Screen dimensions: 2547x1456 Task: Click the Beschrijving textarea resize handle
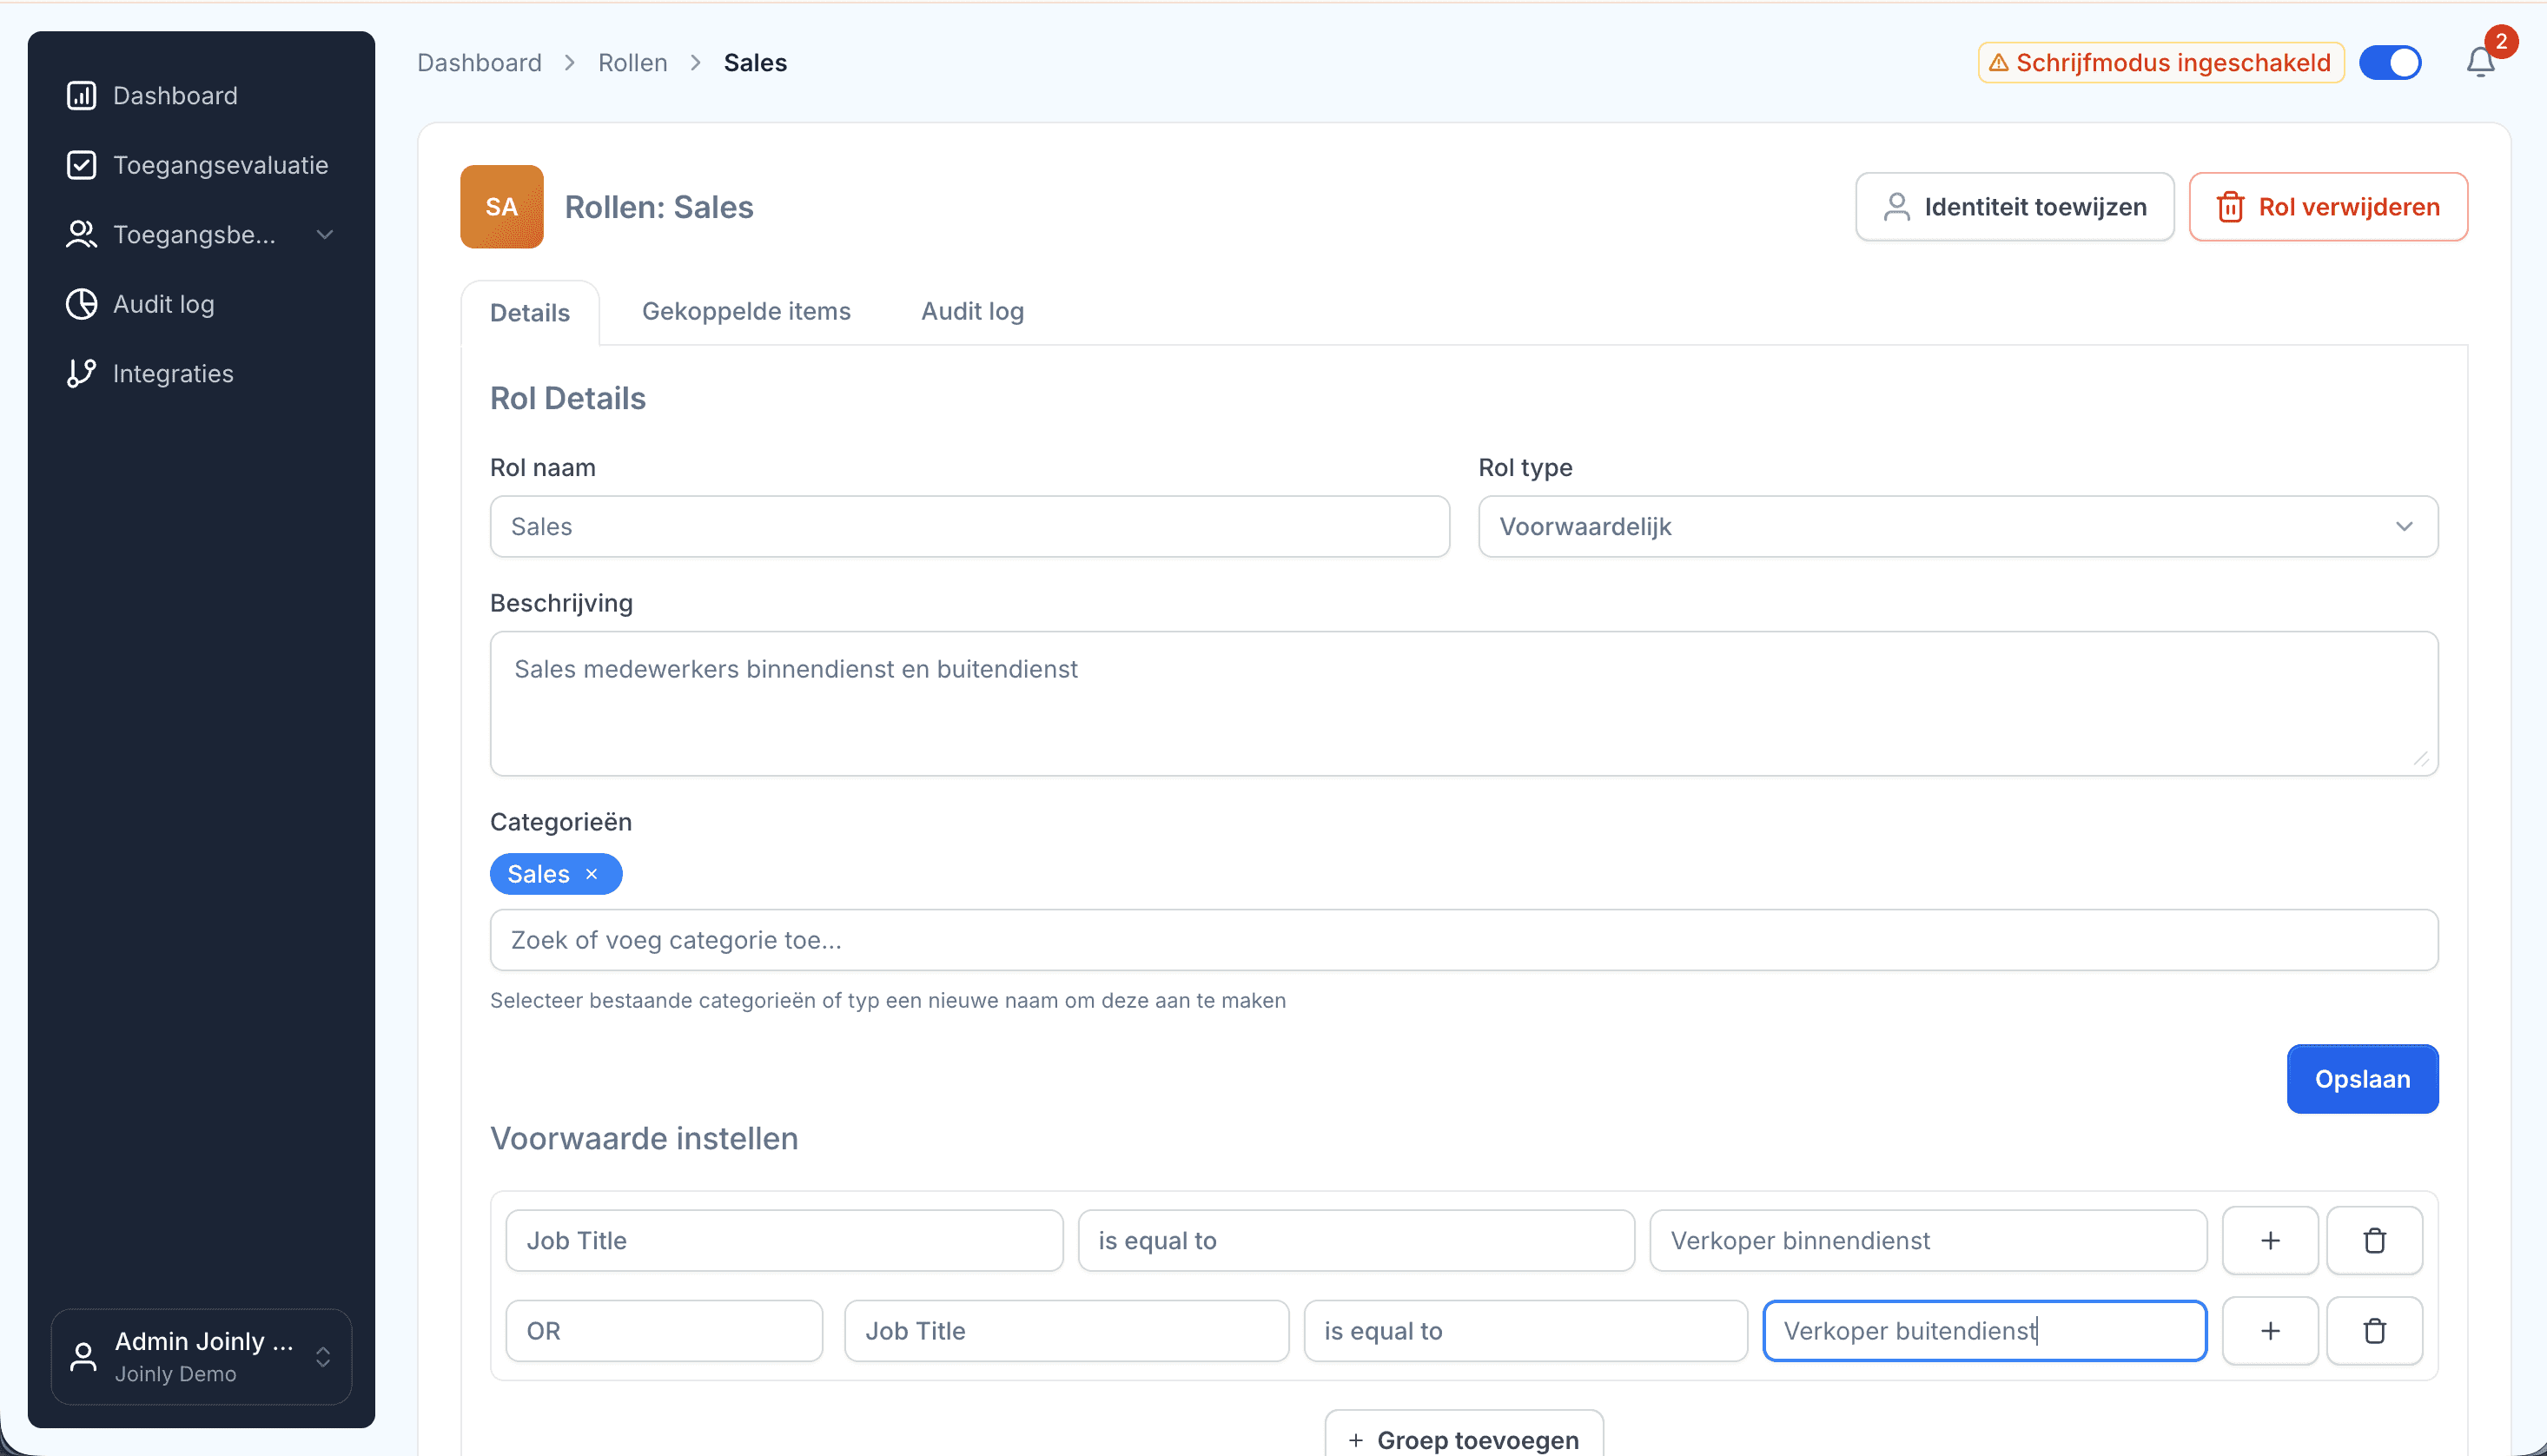pos(2421,759)
